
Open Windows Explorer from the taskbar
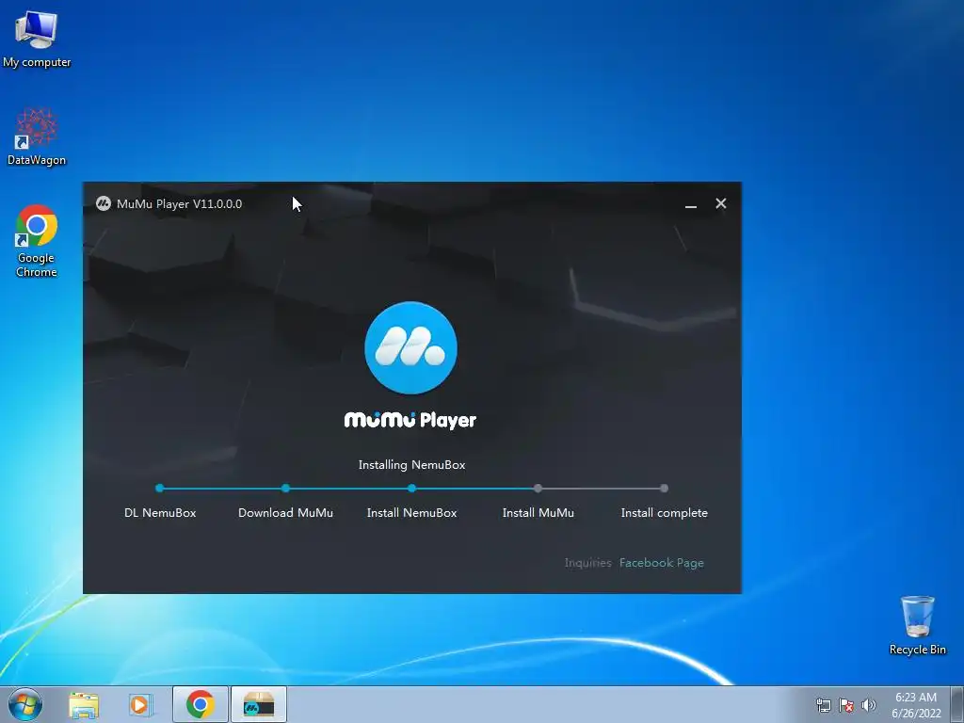click(84, 704)
